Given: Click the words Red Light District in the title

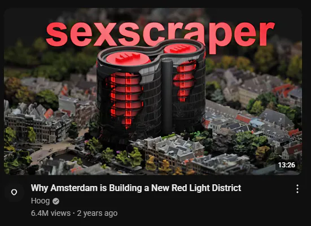Looking at the screenshot, I should coord(206,188).
